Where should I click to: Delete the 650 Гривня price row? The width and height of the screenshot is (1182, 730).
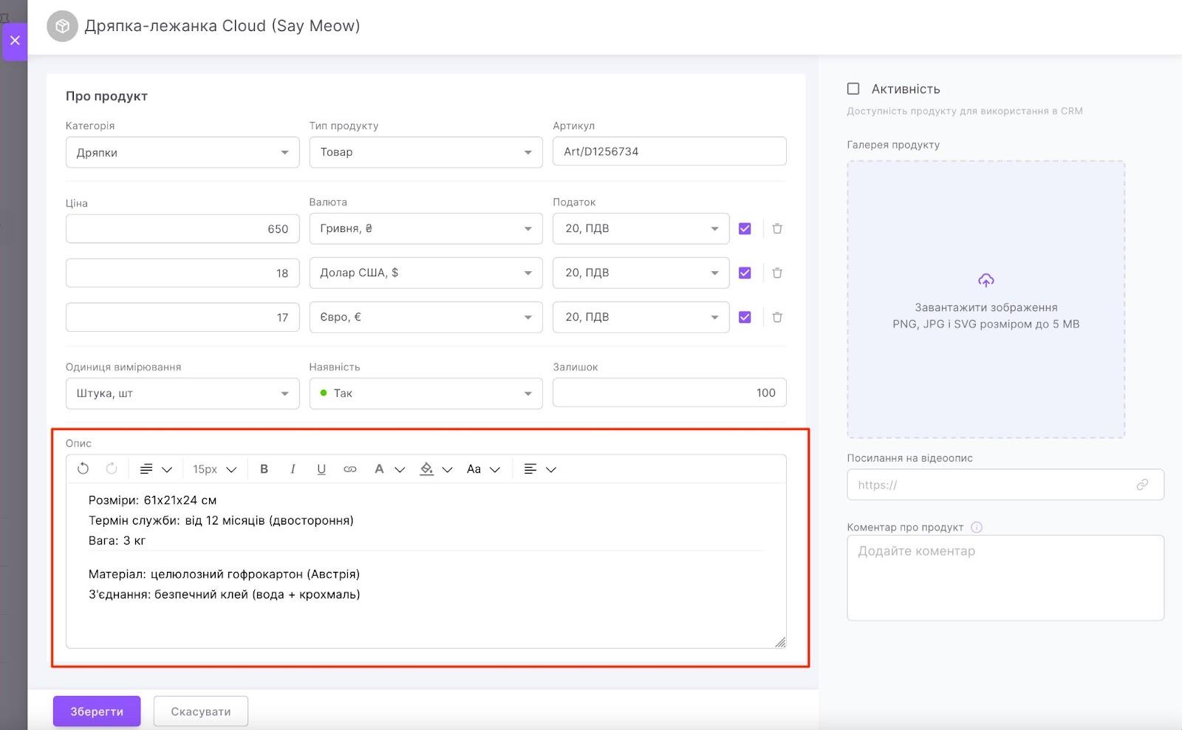777,228
